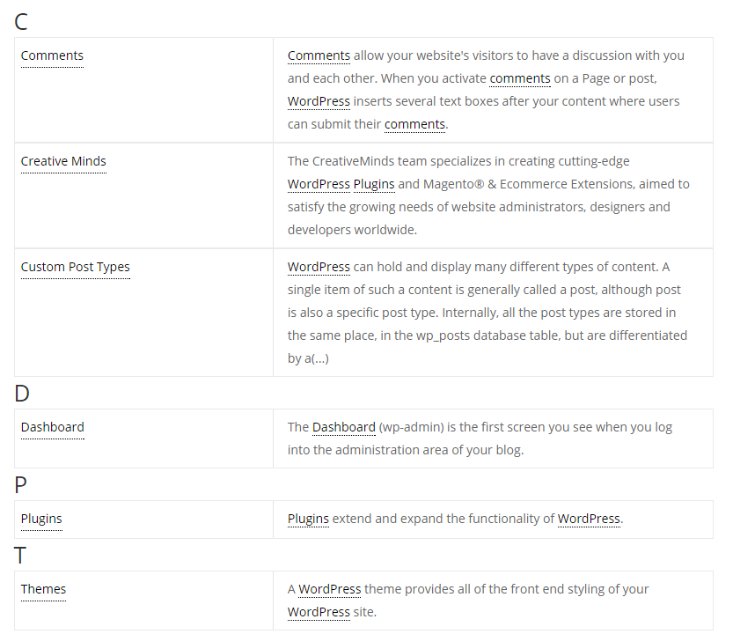Click the letter D section heading
The image size is (755, 634).
[x=22, y=394]
